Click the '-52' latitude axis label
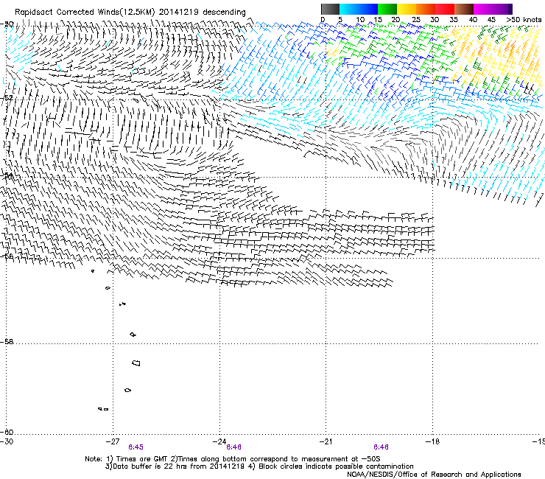545x479 pixels. point(7,98)
